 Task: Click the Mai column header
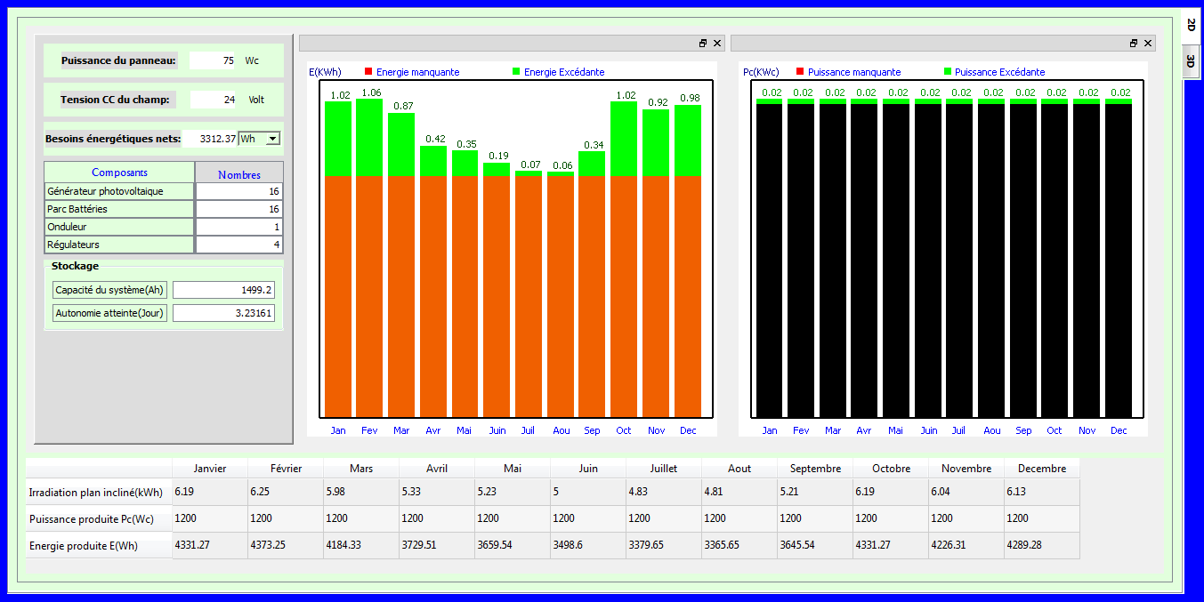click(x=513, y=469)
